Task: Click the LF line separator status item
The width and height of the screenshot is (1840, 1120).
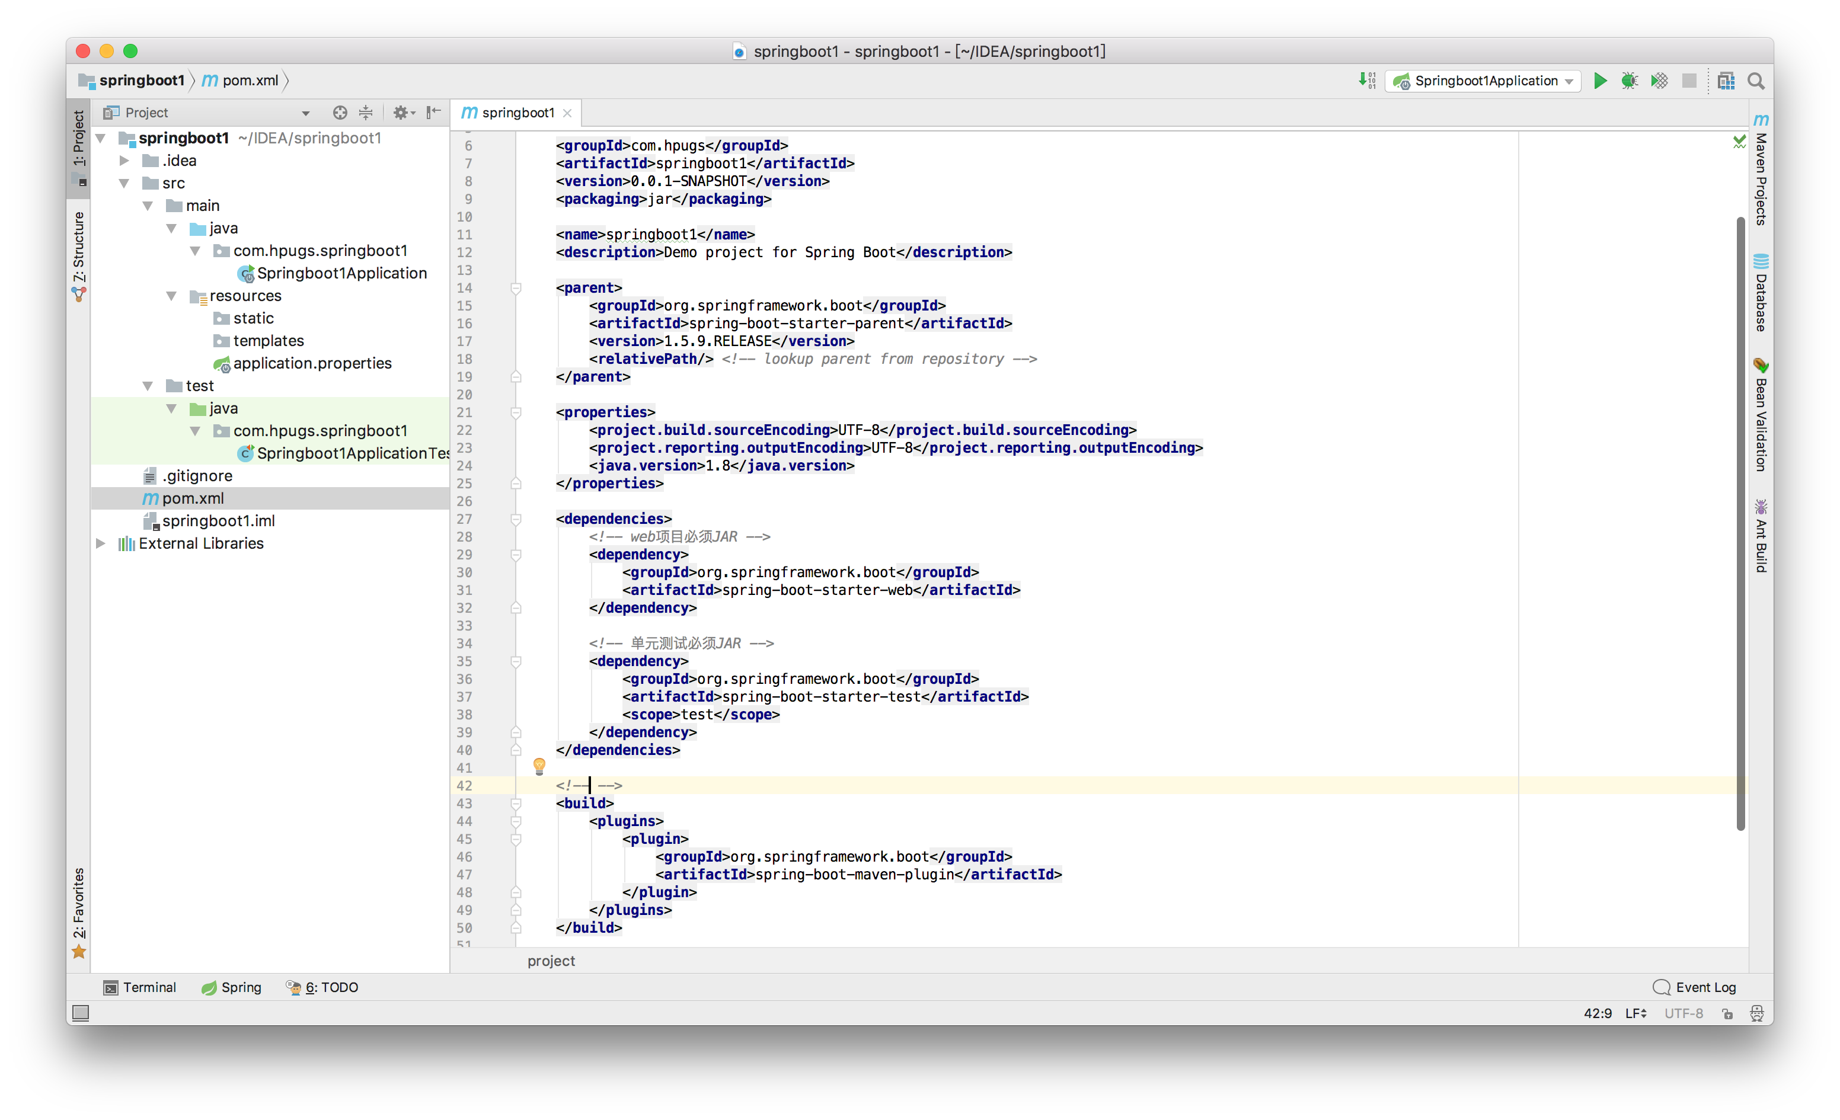Action: pos(1636,1013)
